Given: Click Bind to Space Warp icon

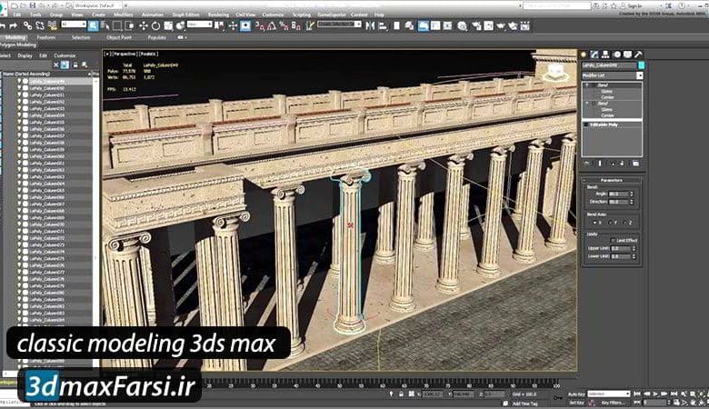Looking at the screenshot, I should tap(52, 25).
